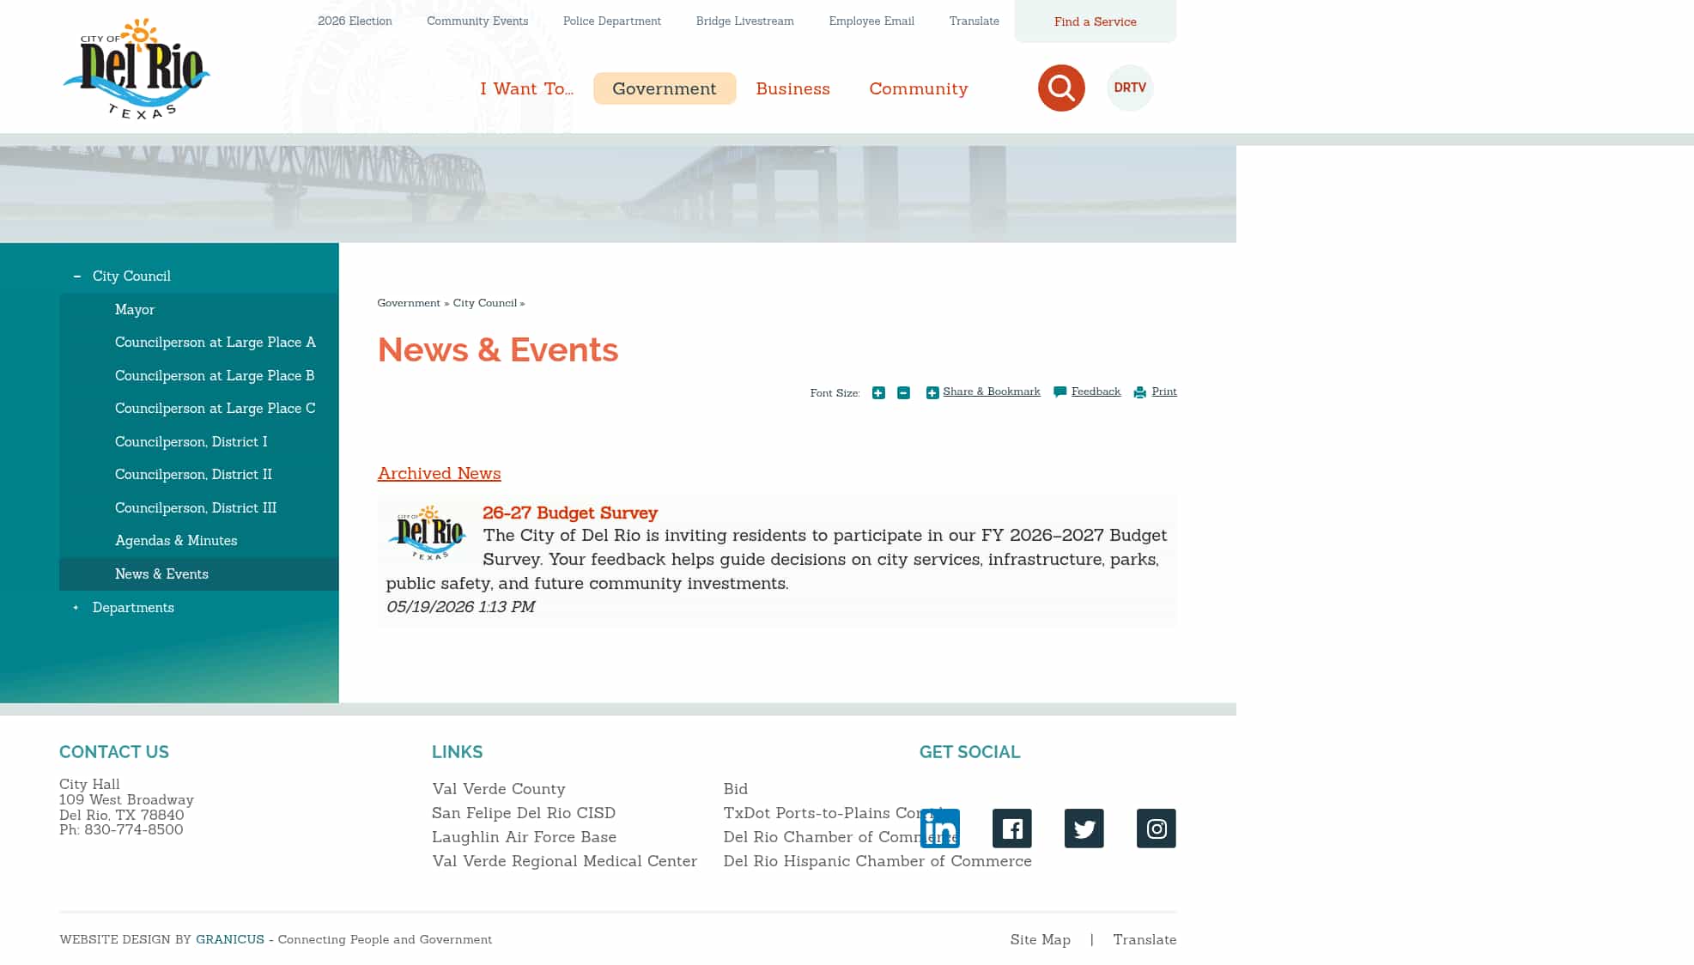Increase font size with plus icon

coord(878,392)
